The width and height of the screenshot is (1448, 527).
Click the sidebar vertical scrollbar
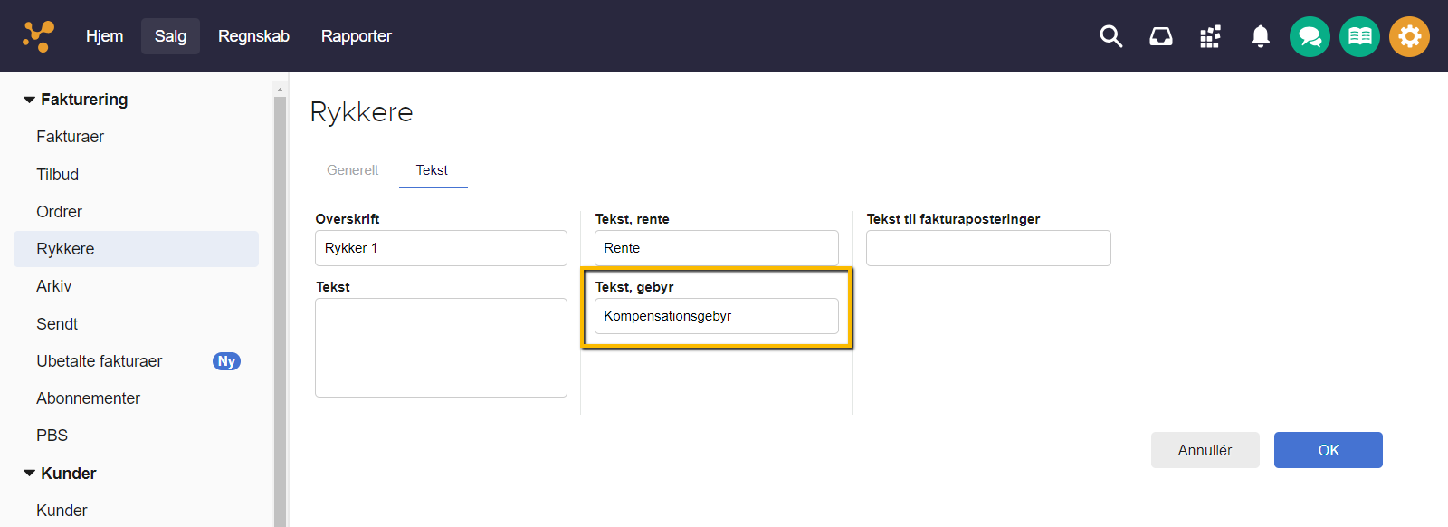[280, 308]
